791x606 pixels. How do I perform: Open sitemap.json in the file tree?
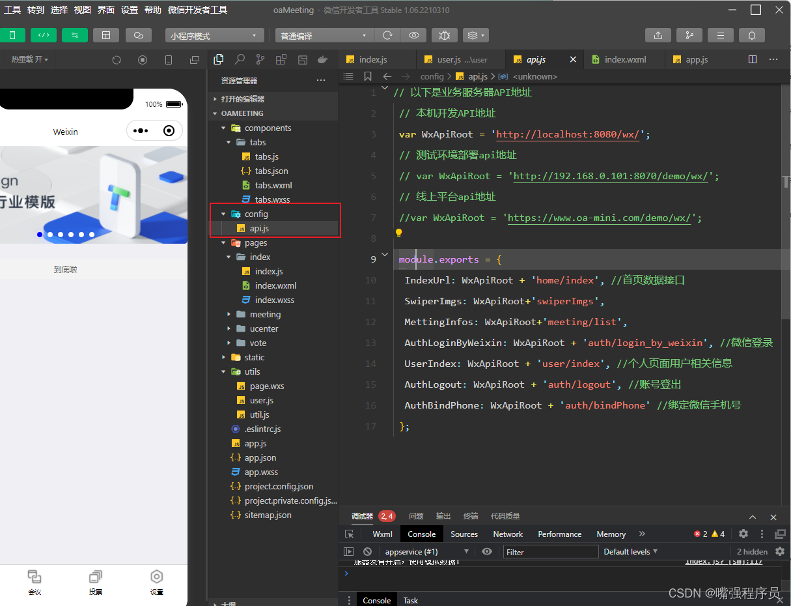click(273, 515)
